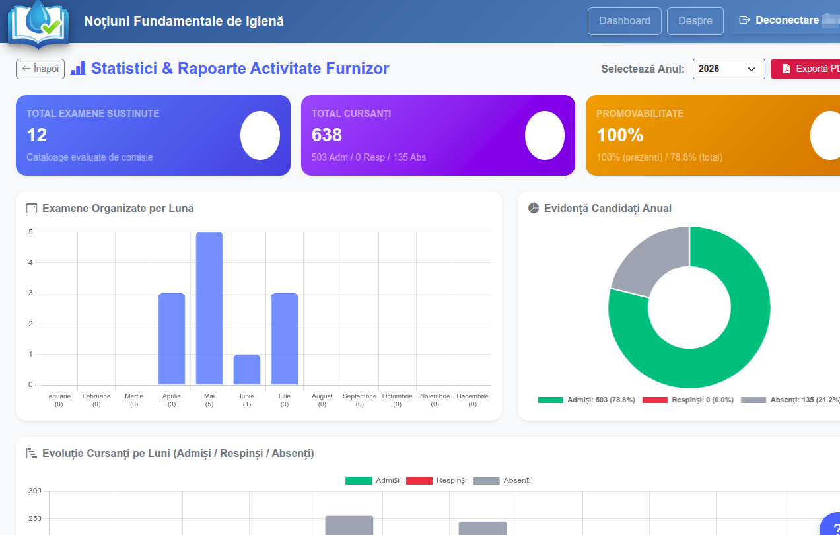This screenshot has width=840, height=535.
Task: Click the 'Selectează Anul:' label
Action: point(643,69)
